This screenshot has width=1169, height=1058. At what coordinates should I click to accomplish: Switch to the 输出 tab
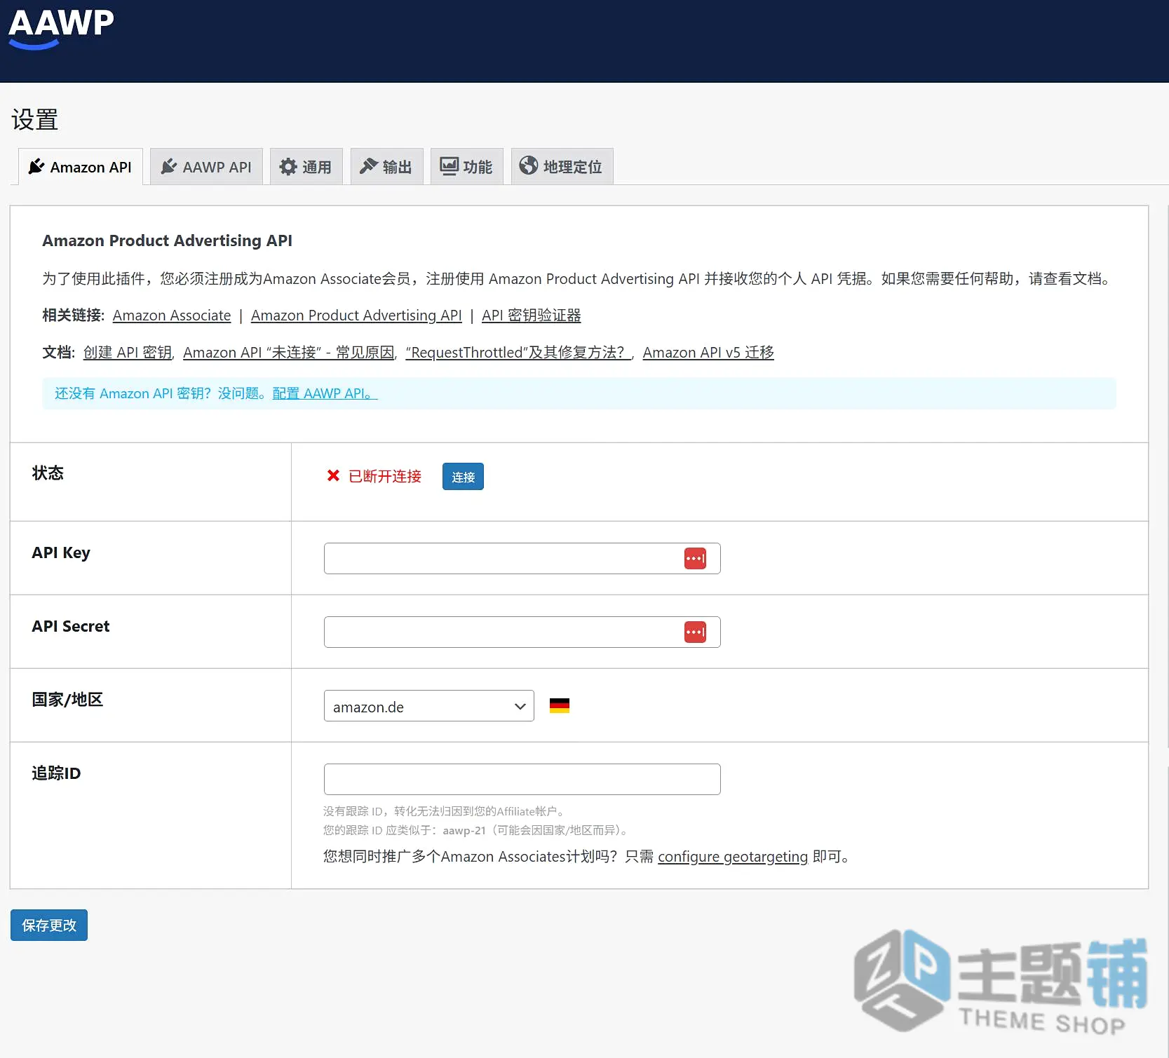pyautogui.click(x=386, y=167)
